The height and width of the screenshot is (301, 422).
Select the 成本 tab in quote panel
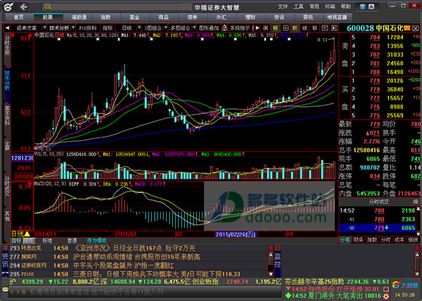click(399, 240)
